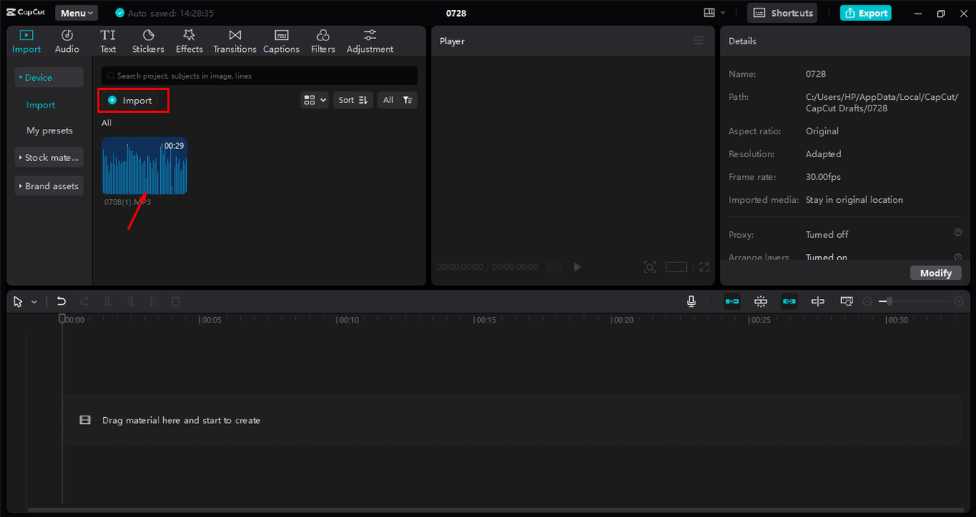Open the Import media tab
The height and width of the screenshot is (517, 976).
coord(27,41)
